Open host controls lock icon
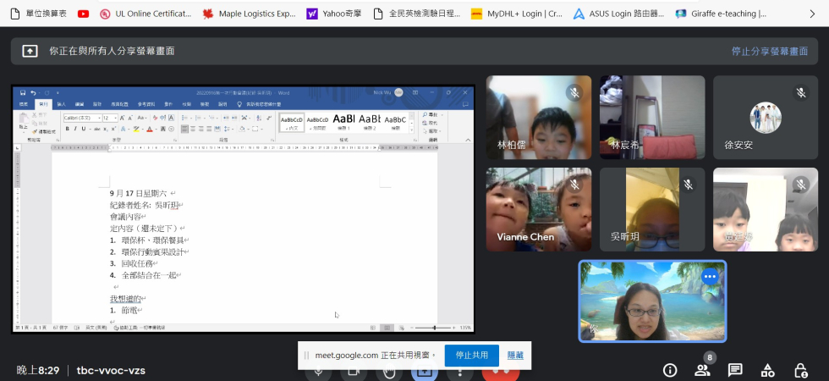 coord(800,370)
